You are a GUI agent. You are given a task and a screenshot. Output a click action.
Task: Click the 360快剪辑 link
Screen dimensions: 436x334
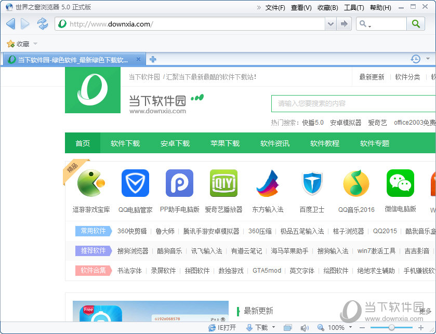tap(132, 231)
